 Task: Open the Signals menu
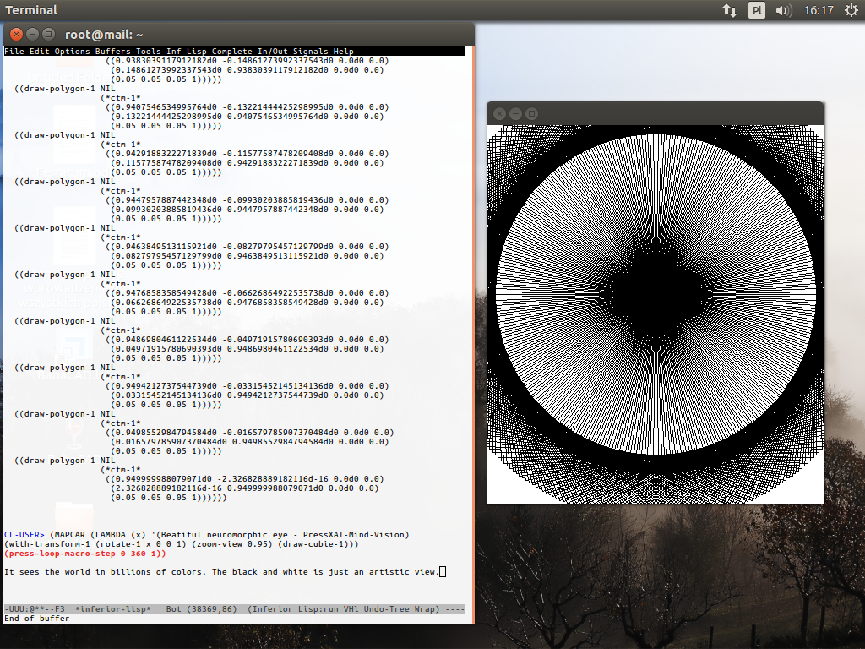click(x=311, y=52)
